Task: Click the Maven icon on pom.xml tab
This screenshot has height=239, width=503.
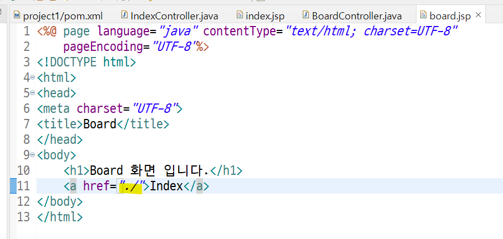Action: [17, 15]
